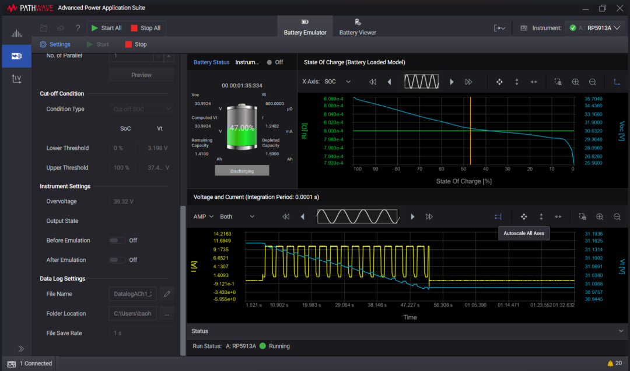Zoom out on Voltage and Current chart
The width and height of the screenshot is (630, 371).
click(x=617, y=217)
